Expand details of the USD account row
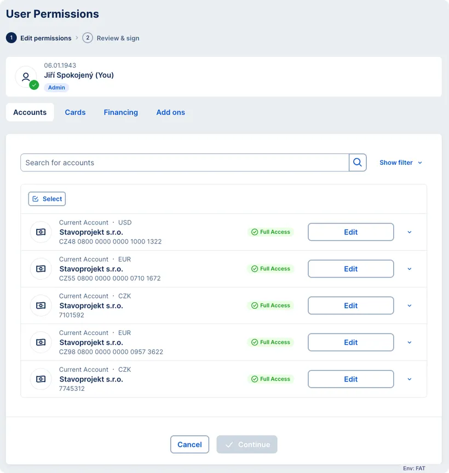449x473 pixels. (410, 232)
